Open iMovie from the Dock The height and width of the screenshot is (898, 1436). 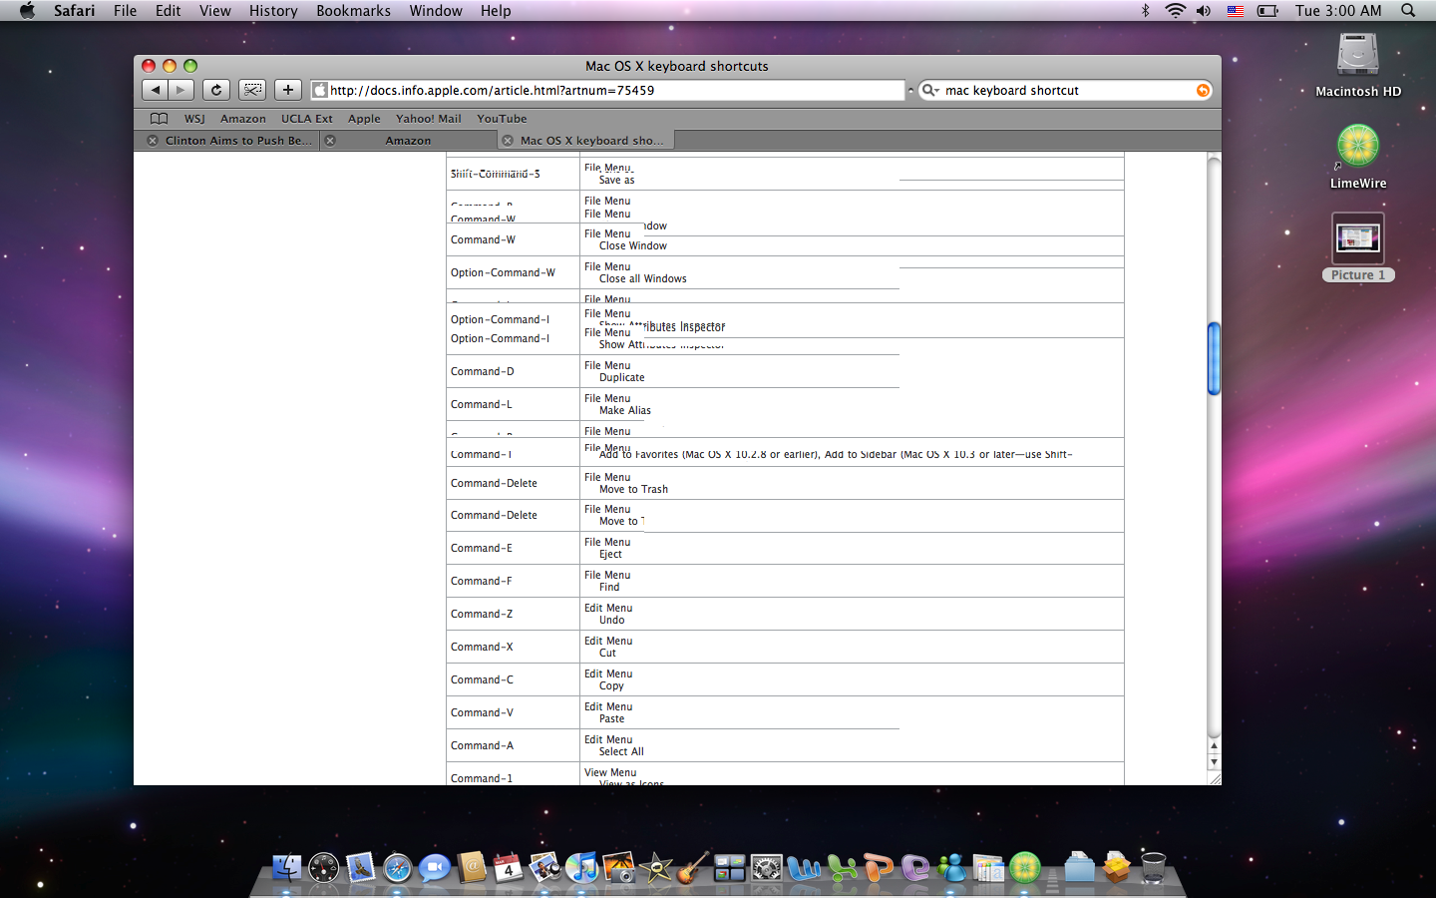(x=656, y=867)
